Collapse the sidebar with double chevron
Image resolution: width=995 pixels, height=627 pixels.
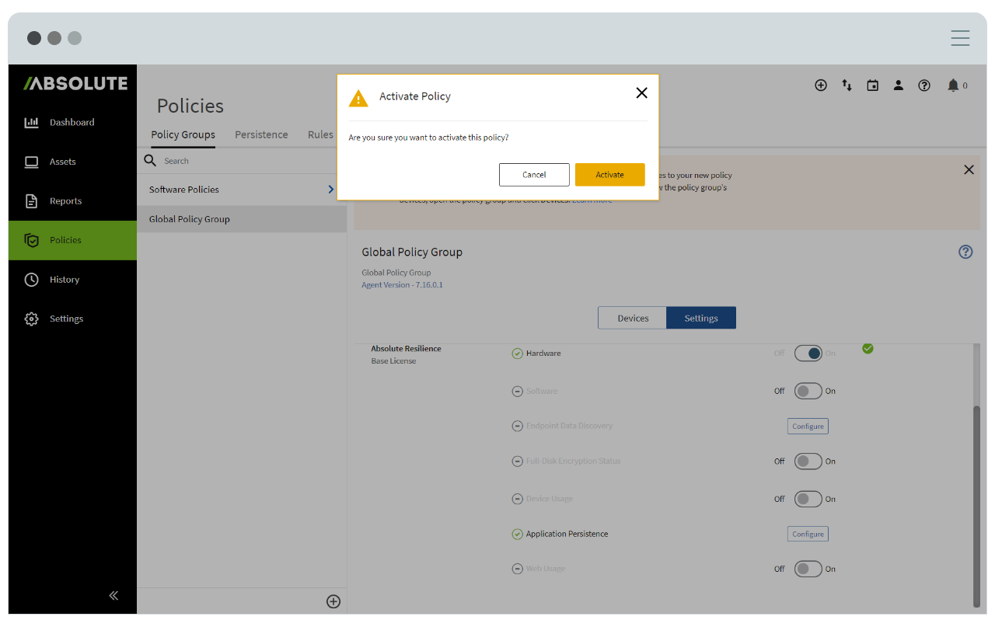point(113,595)
